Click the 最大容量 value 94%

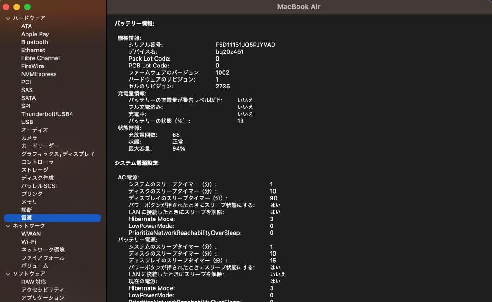[x=179, y=148]
